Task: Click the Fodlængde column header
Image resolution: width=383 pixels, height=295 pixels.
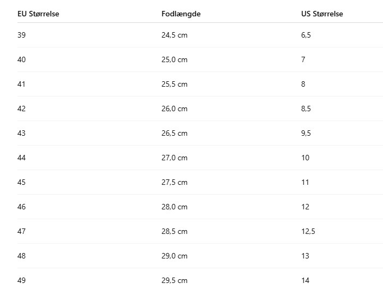Action: (181, 14)
